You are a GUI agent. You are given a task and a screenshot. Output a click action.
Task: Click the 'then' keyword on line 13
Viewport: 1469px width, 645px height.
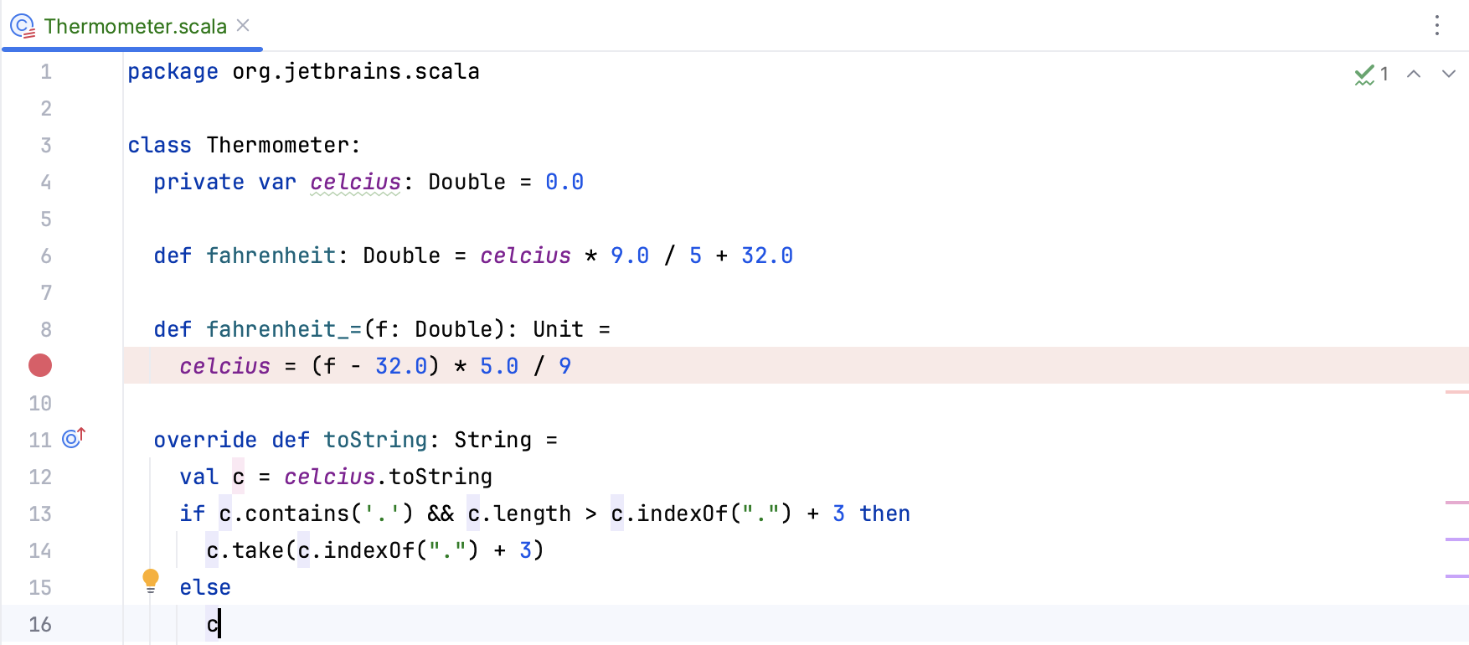(885, 513)
